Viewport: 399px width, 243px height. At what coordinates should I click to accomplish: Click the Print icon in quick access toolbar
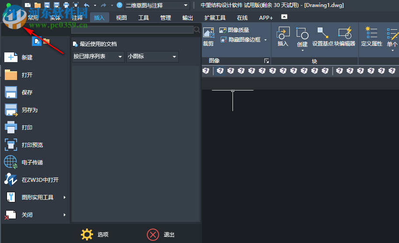pyautogui.click(x=66, y=5)
